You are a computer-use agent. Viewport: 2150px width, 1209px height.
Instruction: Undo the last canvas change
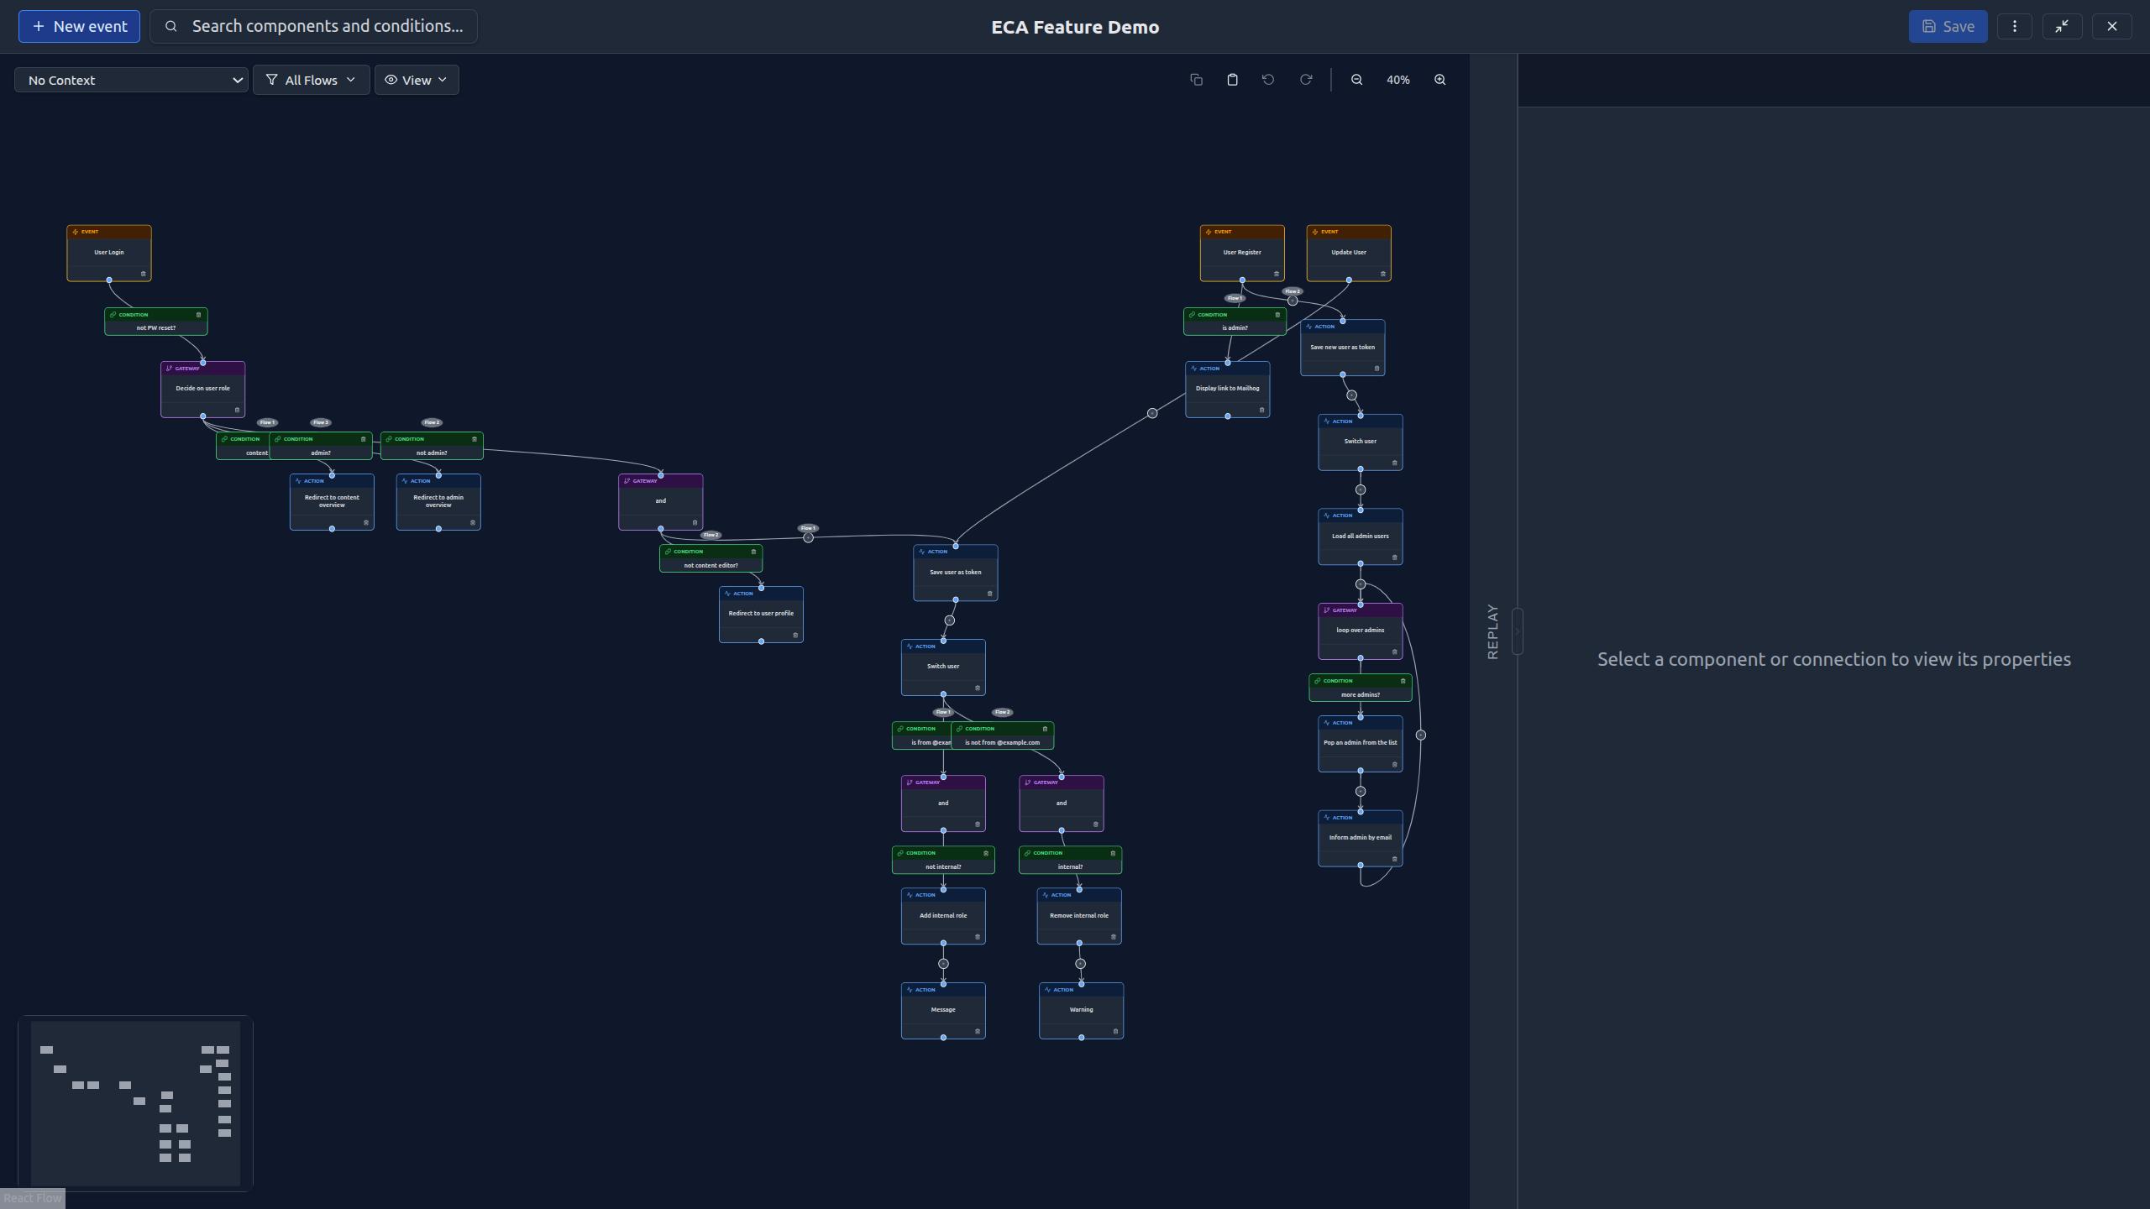pyautogui.click(x=1267, y=80)
